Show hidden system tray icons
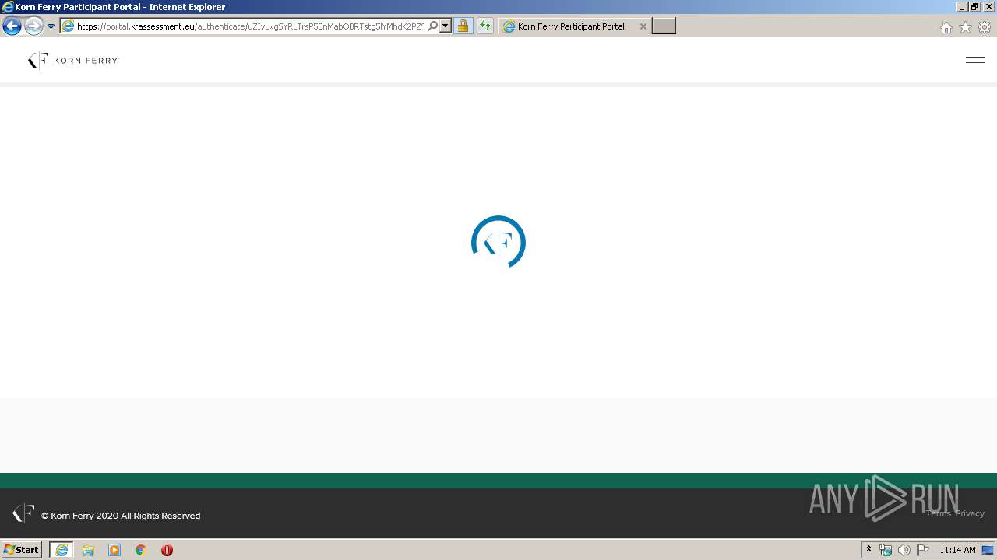This screenshot has width=997, height=560. pos(869,550)
